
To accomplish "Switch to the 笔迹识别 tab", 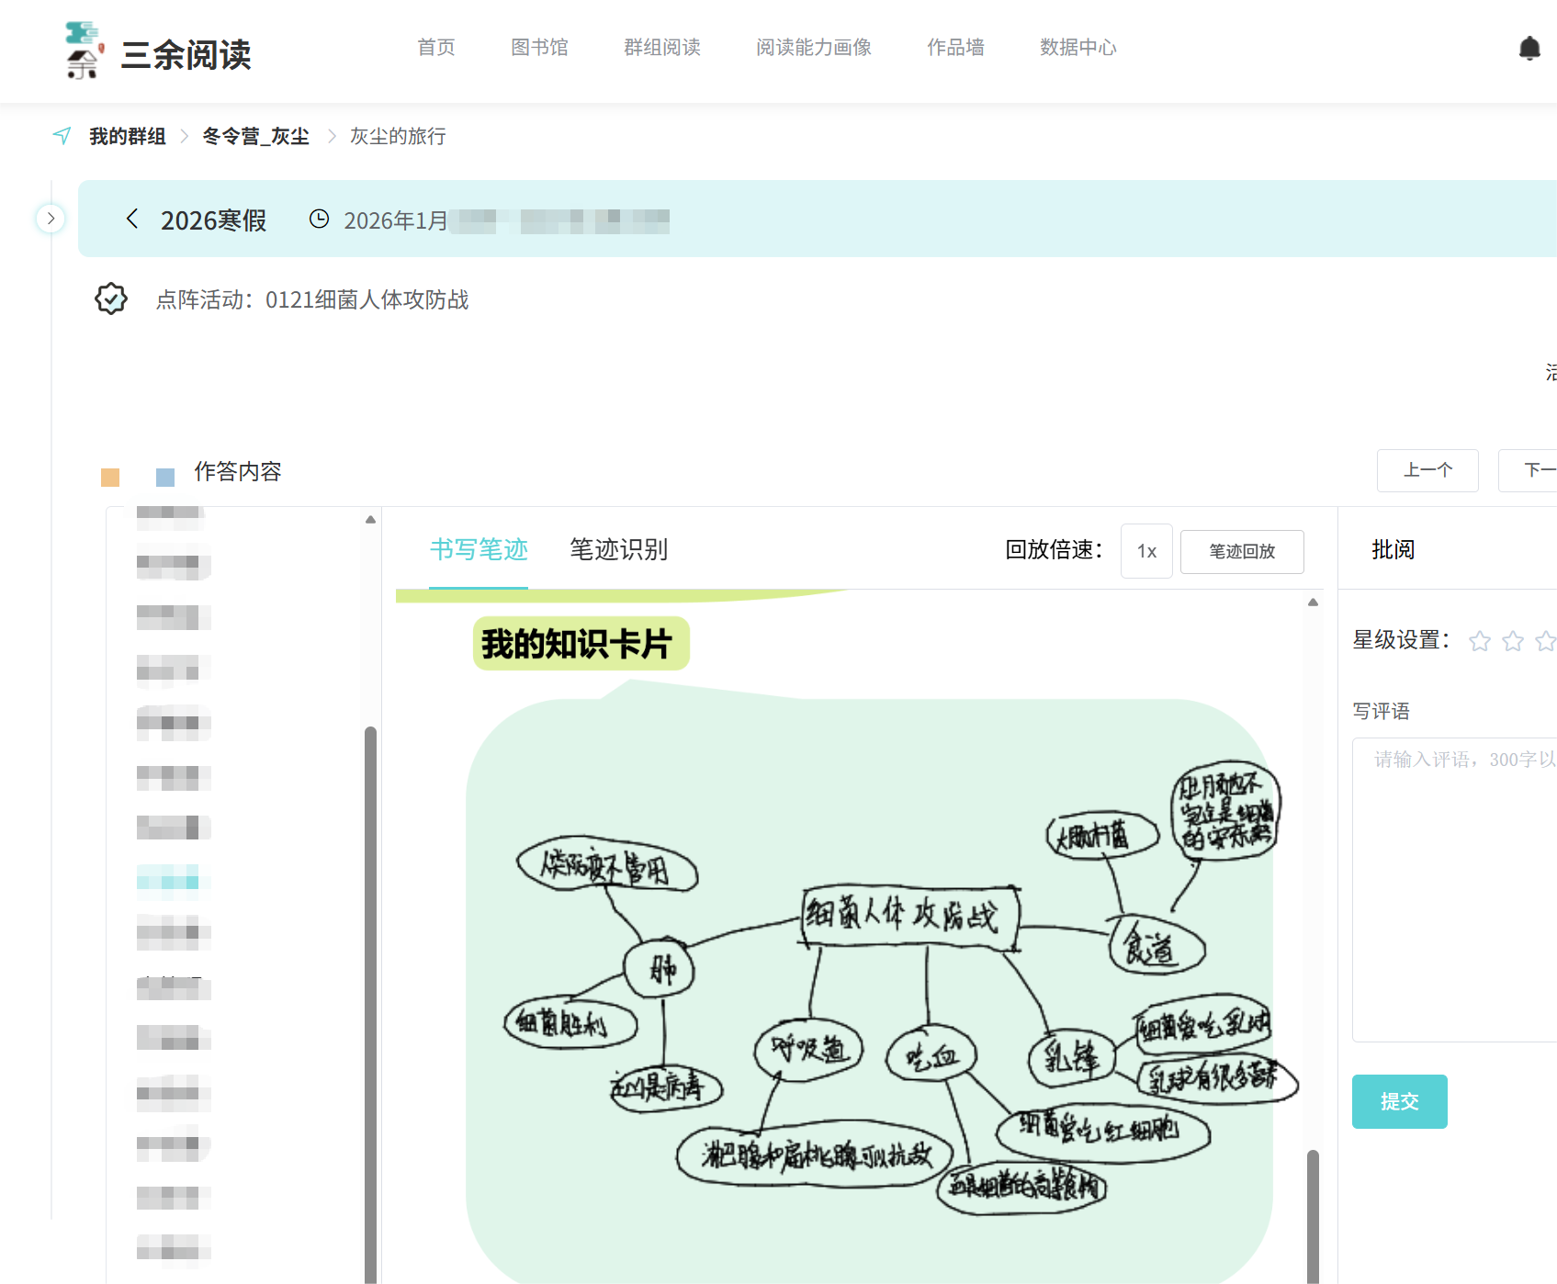I will [x=617, y=550].
